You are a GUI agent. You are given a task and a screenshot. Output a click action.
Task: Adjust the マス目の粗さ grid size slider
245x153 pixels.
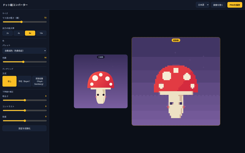click(24, 22)
